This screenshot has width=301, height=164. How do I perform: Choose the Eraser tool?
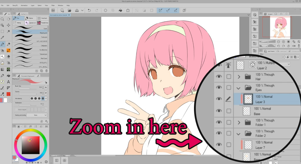click(x=9, y=56)
